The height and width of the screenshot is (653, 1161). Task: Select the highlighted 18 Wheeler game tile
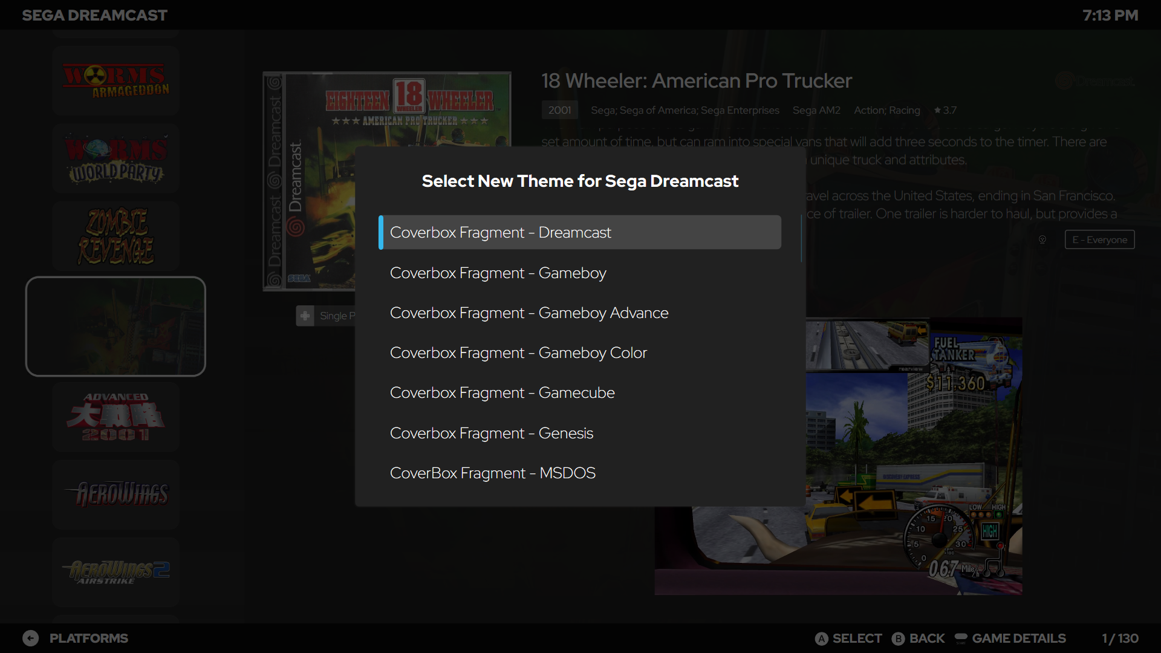point(115,326)
